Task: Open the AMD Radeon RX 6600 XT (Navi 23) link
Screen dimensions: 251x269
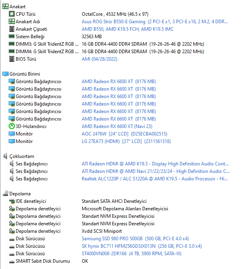Action: coord(117,126)
